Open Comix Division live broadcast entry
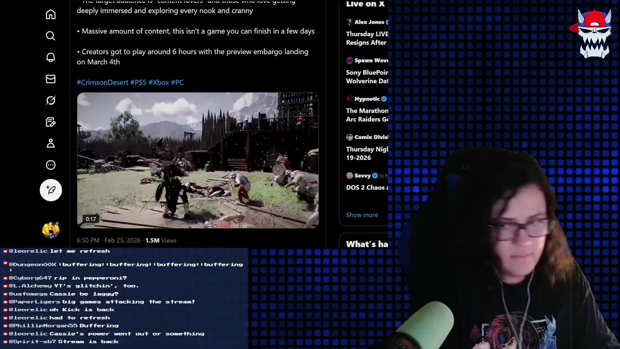The width and height of the screenshot is (620, 349). pyautogui.click(x=367, y=147)
